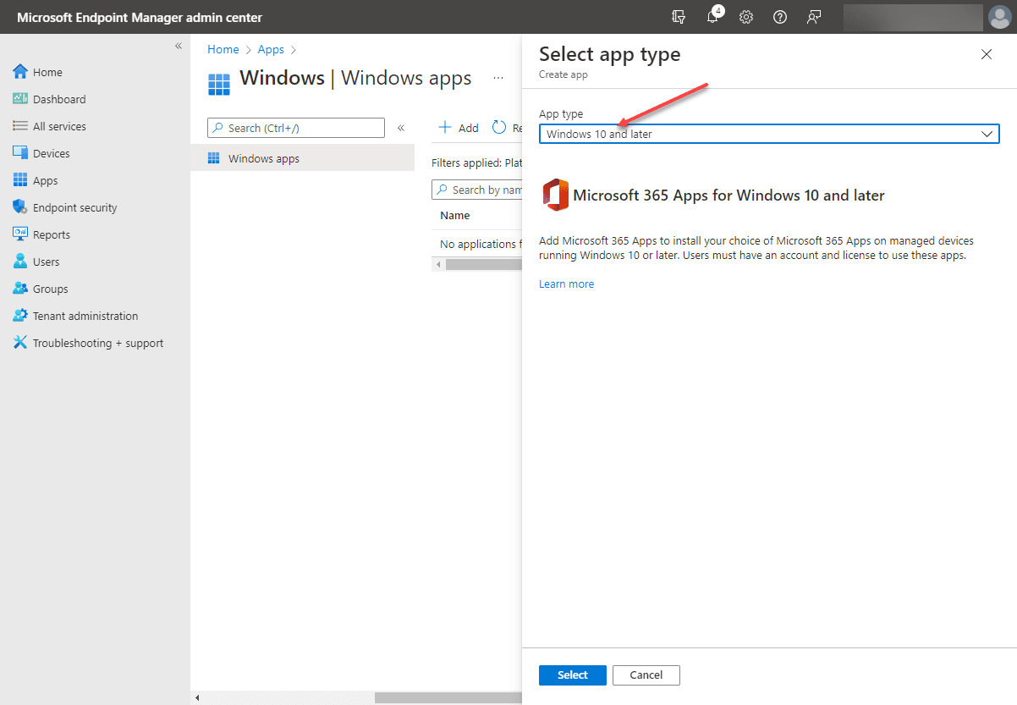Collapse the left navigation pane

click(x=179, y=46)
